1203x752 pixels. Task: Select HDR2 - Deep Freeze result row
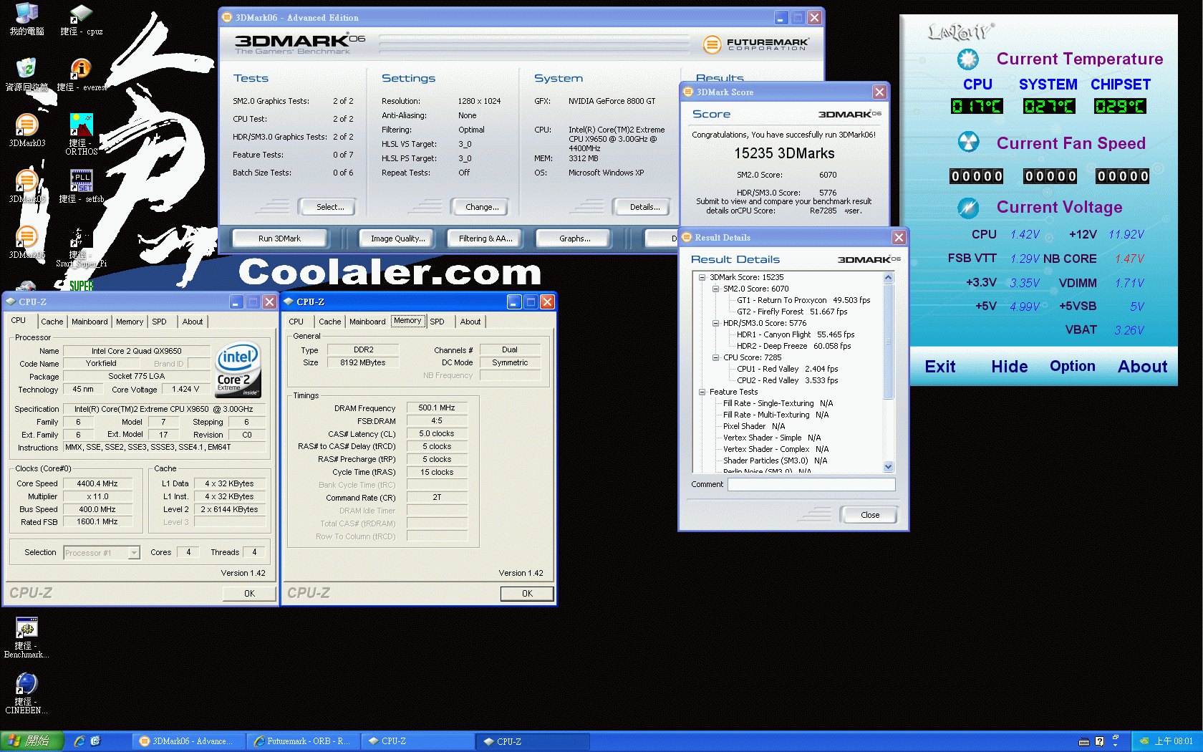pyautogui.click(x=793, y=346)
